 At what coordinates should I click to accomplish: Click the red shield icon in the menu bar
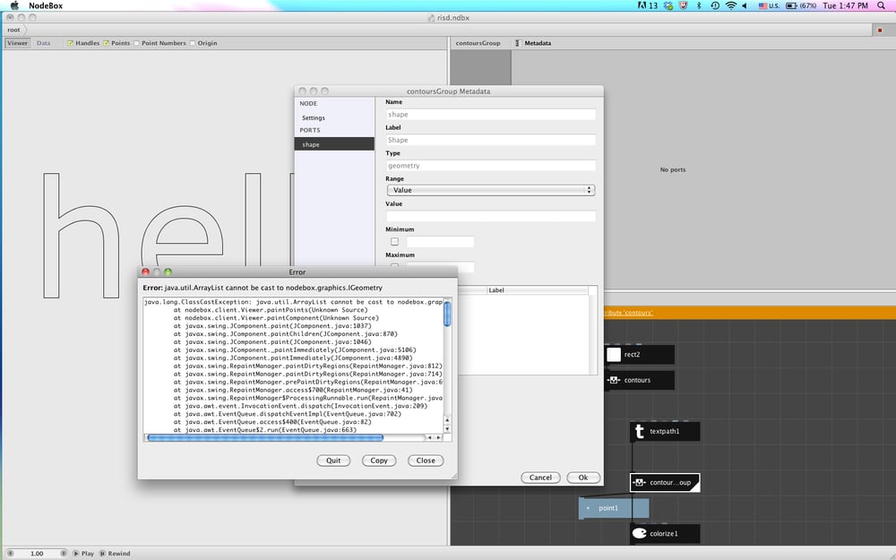[683, 5]
